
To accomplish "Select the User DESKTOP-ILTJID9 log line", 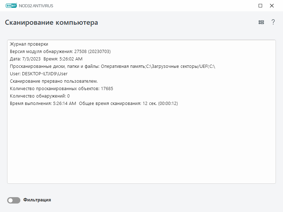I will click(39, 74).
